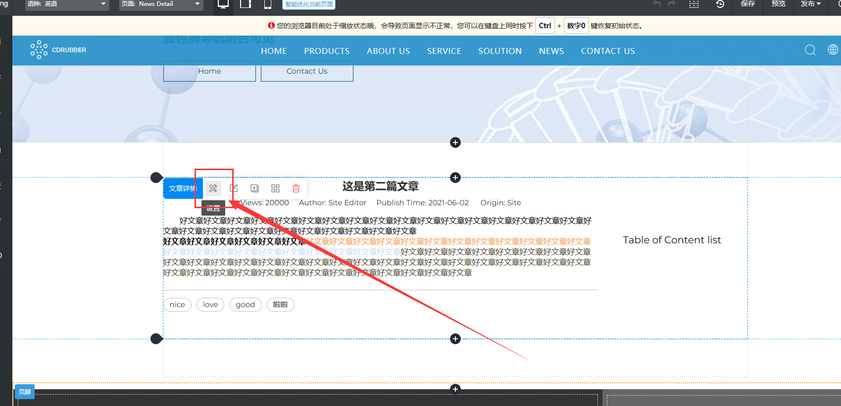Open the ABOUT US navigation item
Screen dimensions: 841x406
388,51
